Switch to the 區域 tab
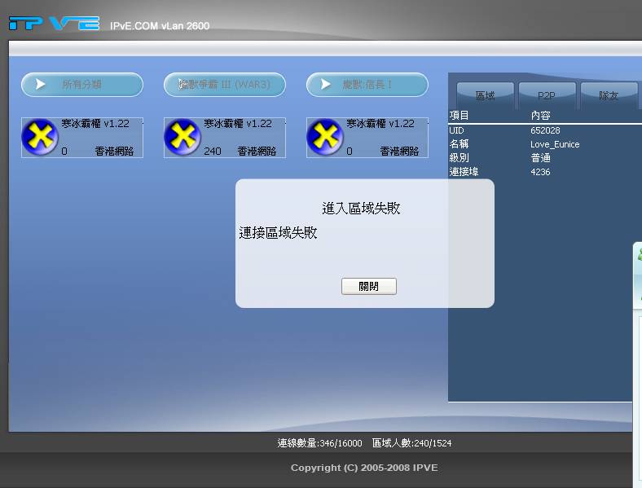The width and height of the screenshot is (642, 488). [x=486, y=95]
